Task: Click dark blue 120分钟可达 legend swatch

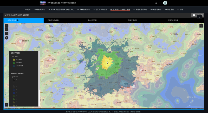Action: pos(14,66)
